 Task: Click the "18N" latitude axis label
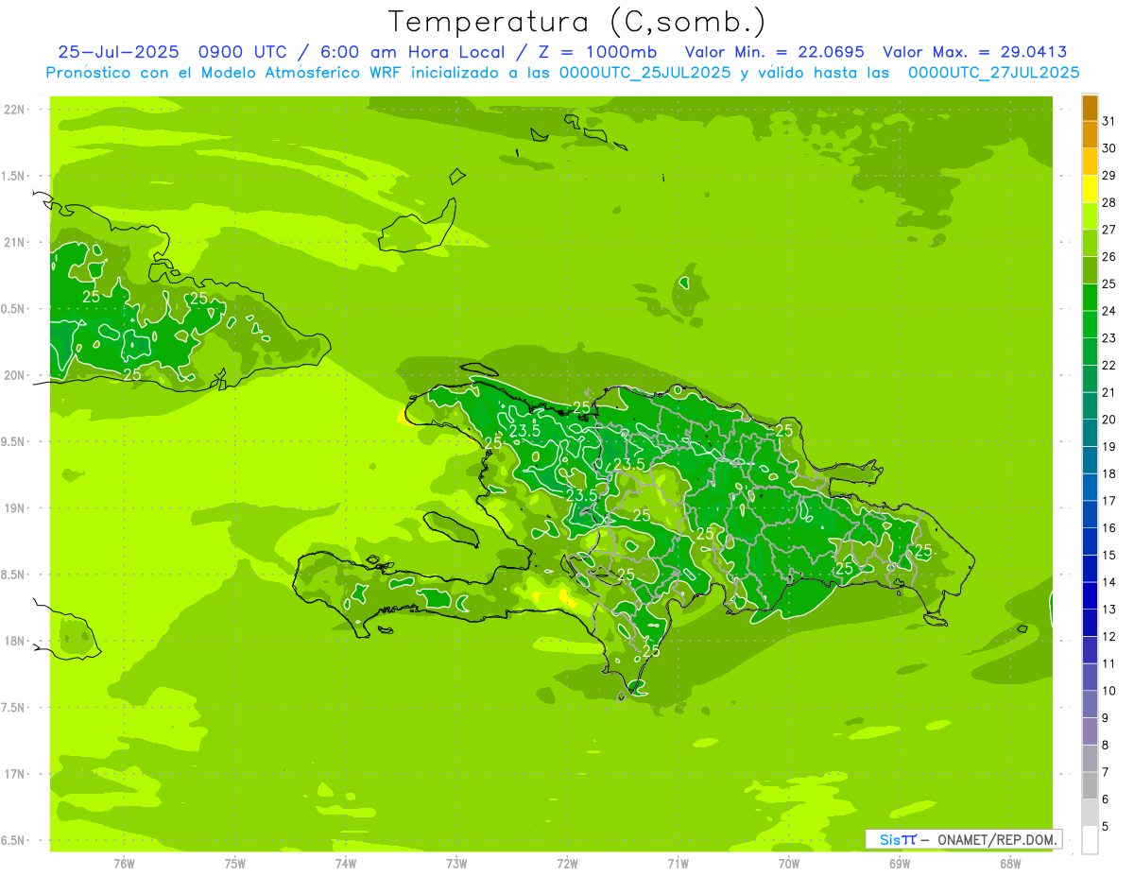coord(13,641)
